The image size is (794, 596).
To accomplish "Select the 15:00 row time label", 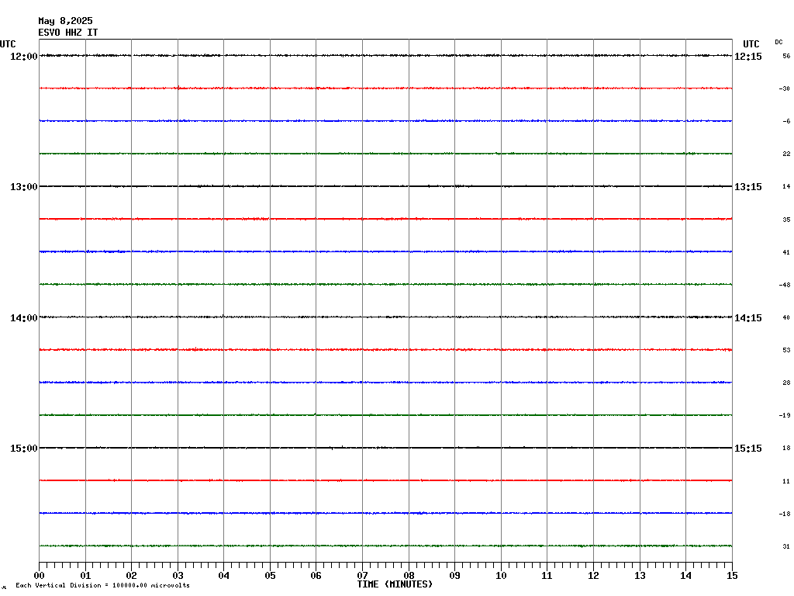I will click(24, 449).
